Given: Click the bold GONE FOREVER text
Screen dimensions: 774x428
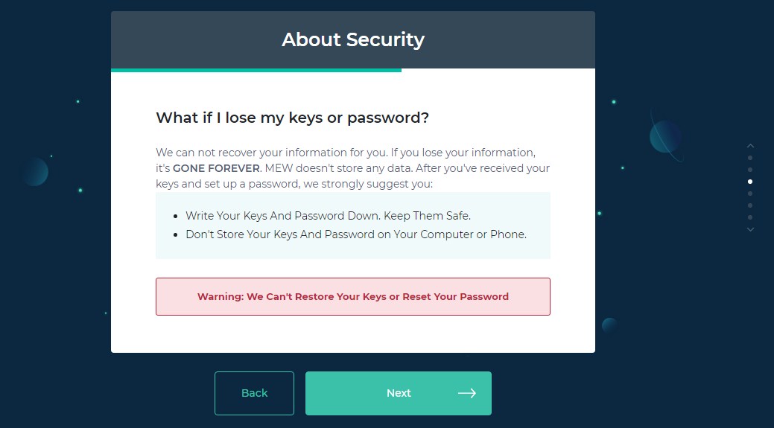Looking at the screenshot, I should (216, 168).
